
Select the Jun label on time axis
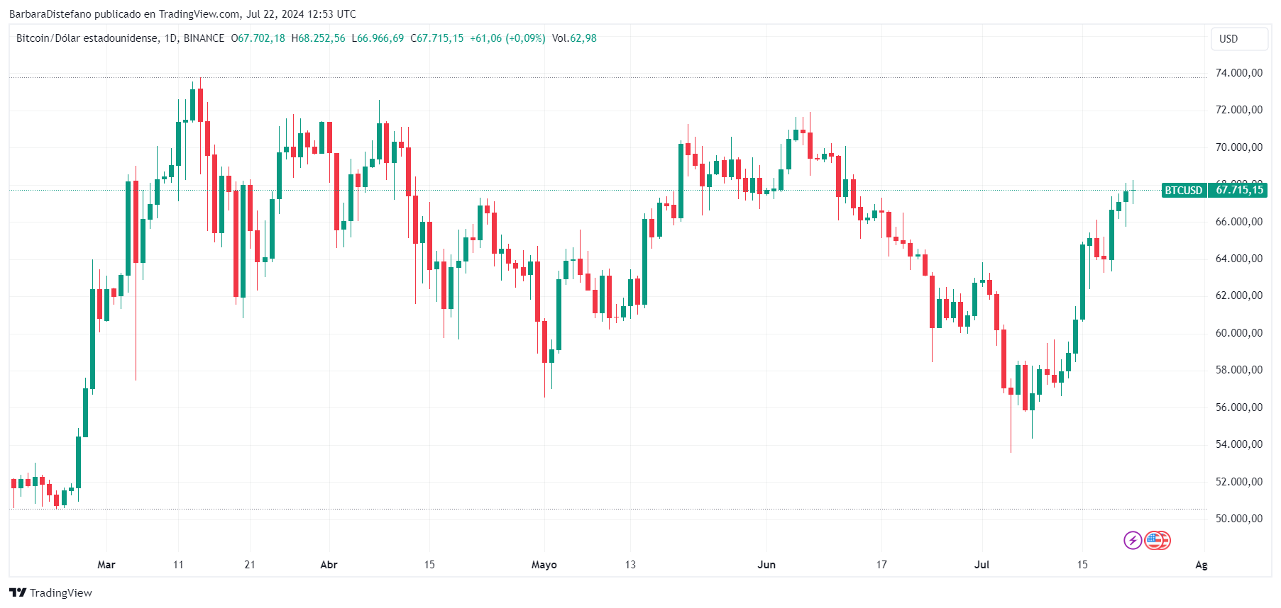click(x=766, y=565)
